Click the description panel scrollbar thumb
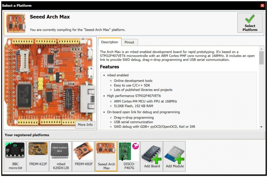269x178 pixels. pyautogui.click(x=261, y=58)
